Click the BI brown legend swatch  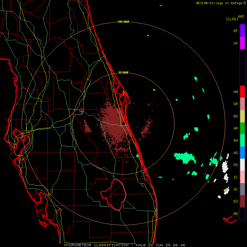242,201
